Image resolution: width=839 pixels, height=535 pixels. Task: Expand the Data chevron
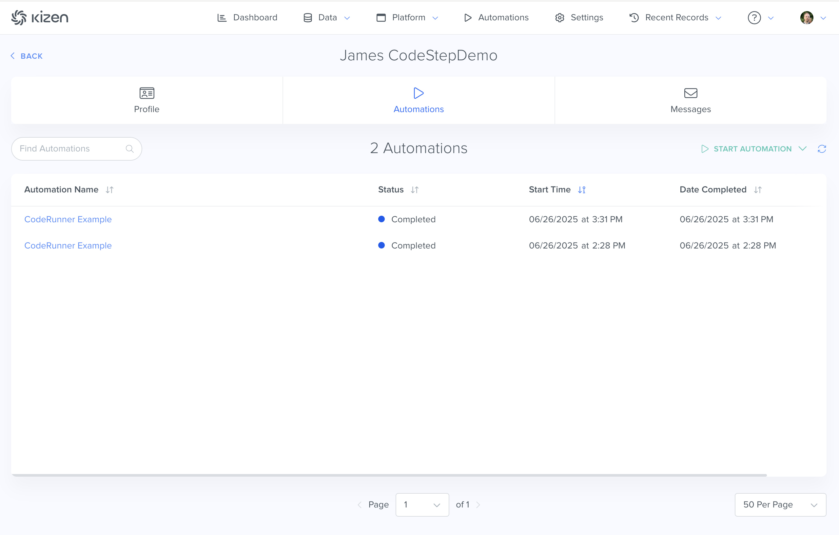click(347, 18)
